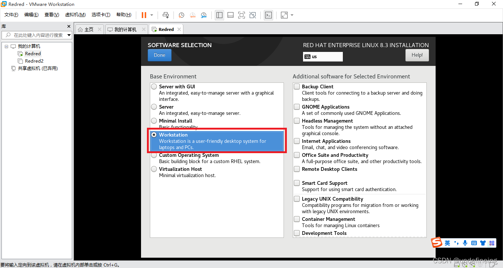The image size is (503, 268).
Task: Toggle the console view icon
Action: 268,15
